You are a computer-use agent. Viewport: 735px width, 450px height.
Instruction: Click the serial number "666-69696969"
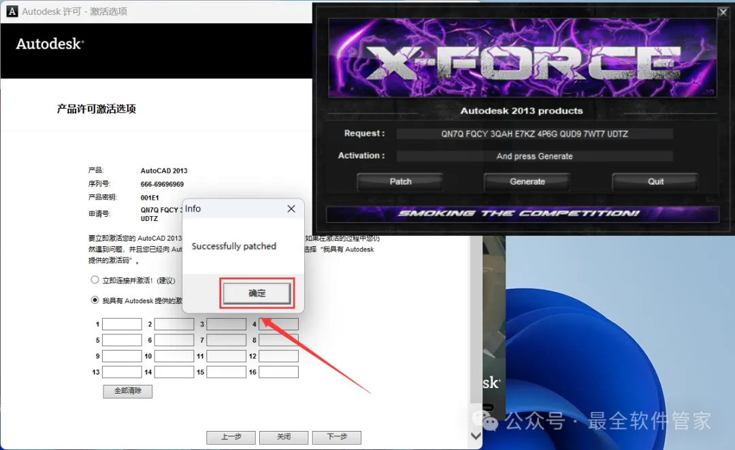[162, 184]
